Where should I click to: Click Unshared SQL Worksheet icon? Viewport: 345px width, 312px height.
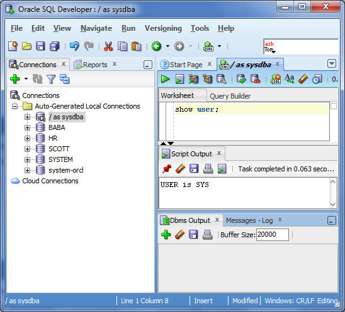[x=276, y=79]
